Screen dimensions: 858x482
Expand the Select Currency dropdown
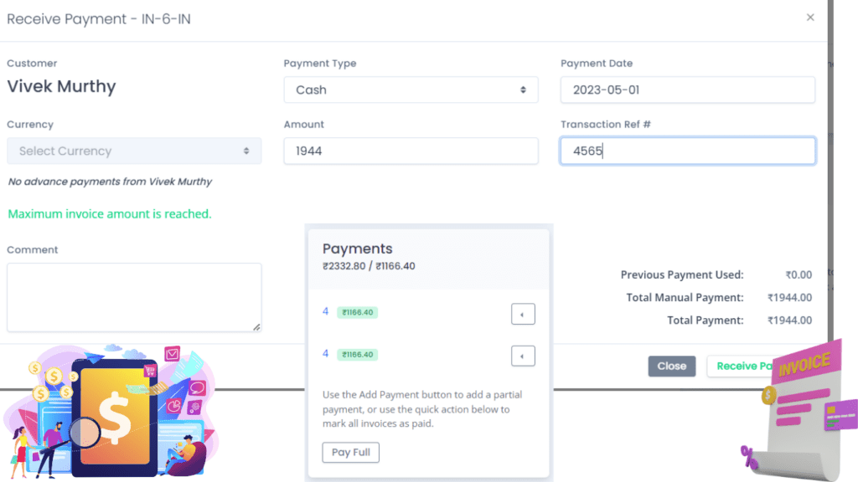coord(134,151)
